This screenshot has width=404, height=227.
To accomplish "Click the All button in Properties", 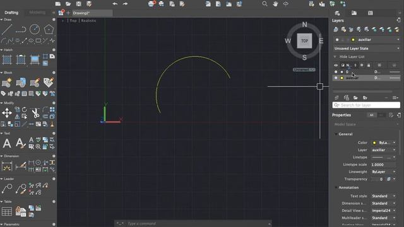I will tap(371, 115).
